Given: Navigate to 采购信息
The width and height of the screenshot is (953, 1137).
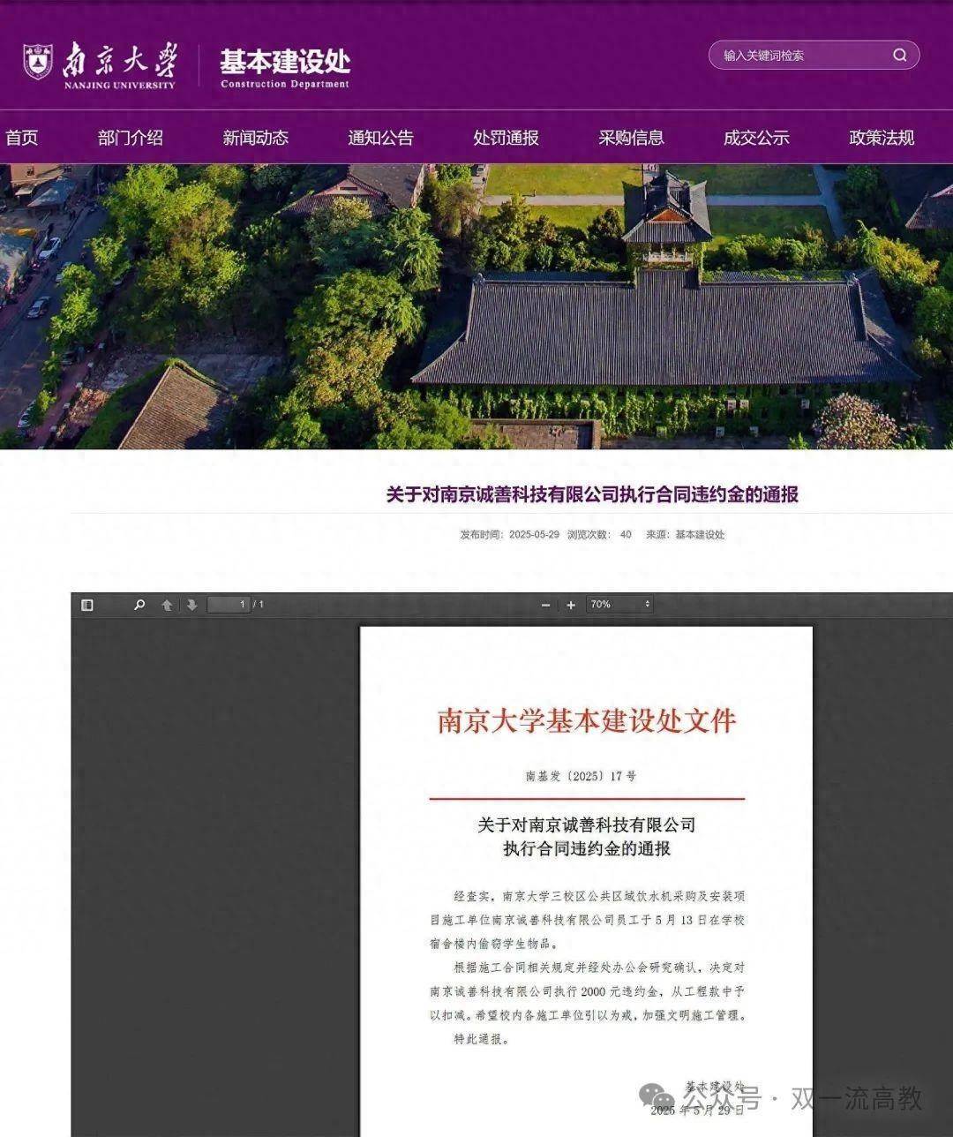Looking at the screenshot, I should tap(631, 138).
